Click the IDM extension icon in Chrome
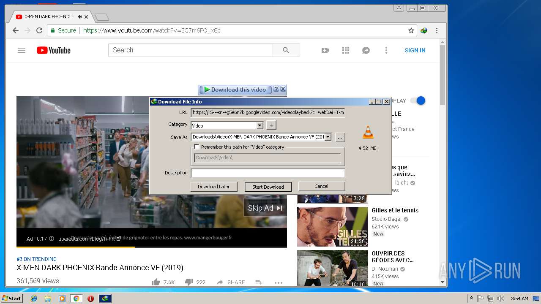This screenshot has width=541, height=304. click(424, 30)
